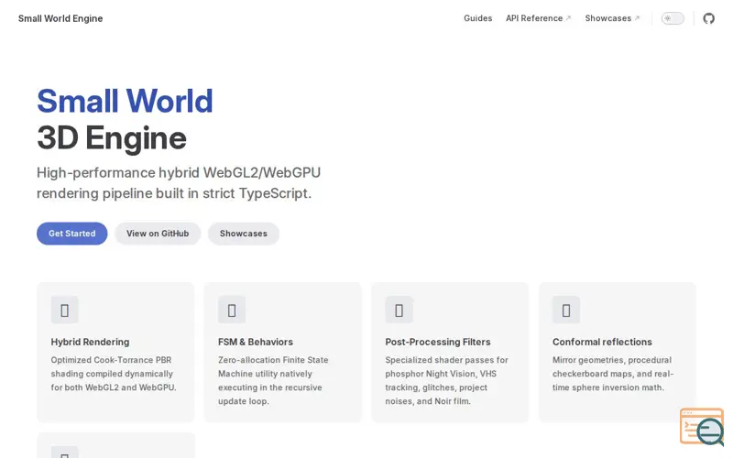Click the Hybrid Rendering feature icon

coord(64,310)
